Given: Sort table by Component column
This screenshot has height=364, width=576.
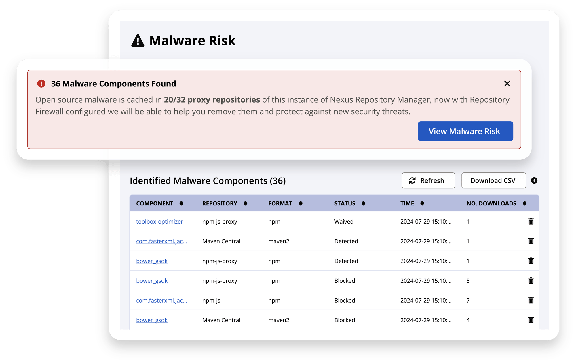Looking at the screenshot, I should (181, 203).
